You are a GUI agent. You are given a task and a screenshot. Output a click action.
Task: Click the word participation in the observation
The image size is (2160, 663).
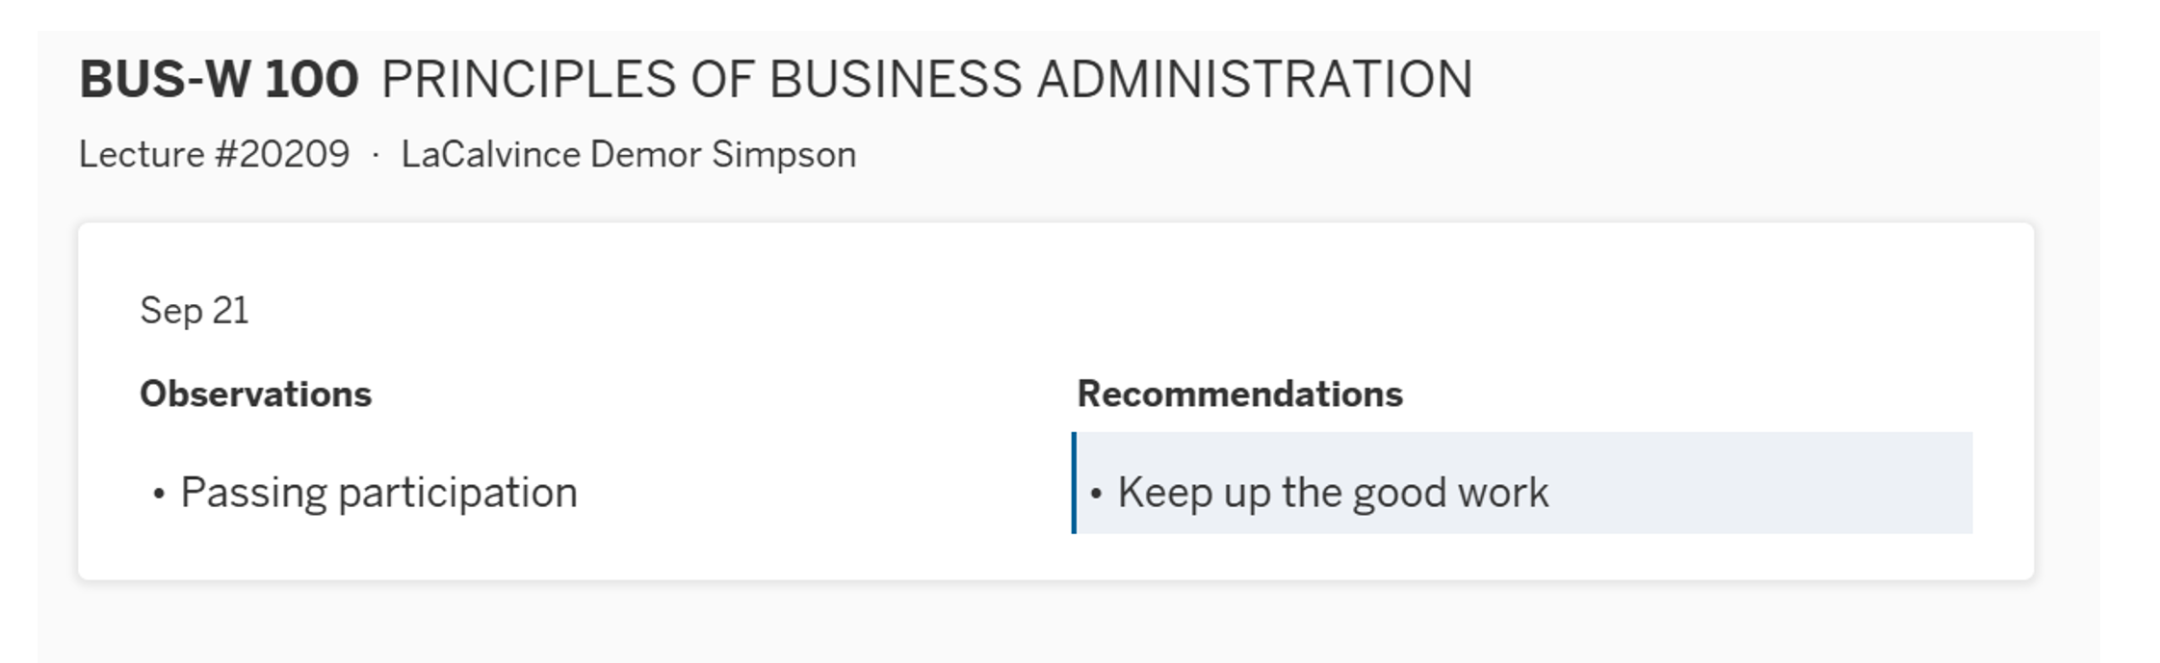457,493
